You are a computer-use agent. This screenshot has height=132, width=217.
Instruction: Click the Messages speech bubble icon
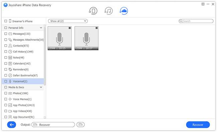coord(10,34)
